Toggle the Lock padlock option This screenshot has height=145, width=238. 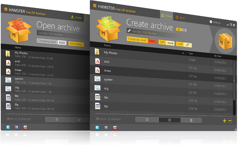[x=188, y=45]
